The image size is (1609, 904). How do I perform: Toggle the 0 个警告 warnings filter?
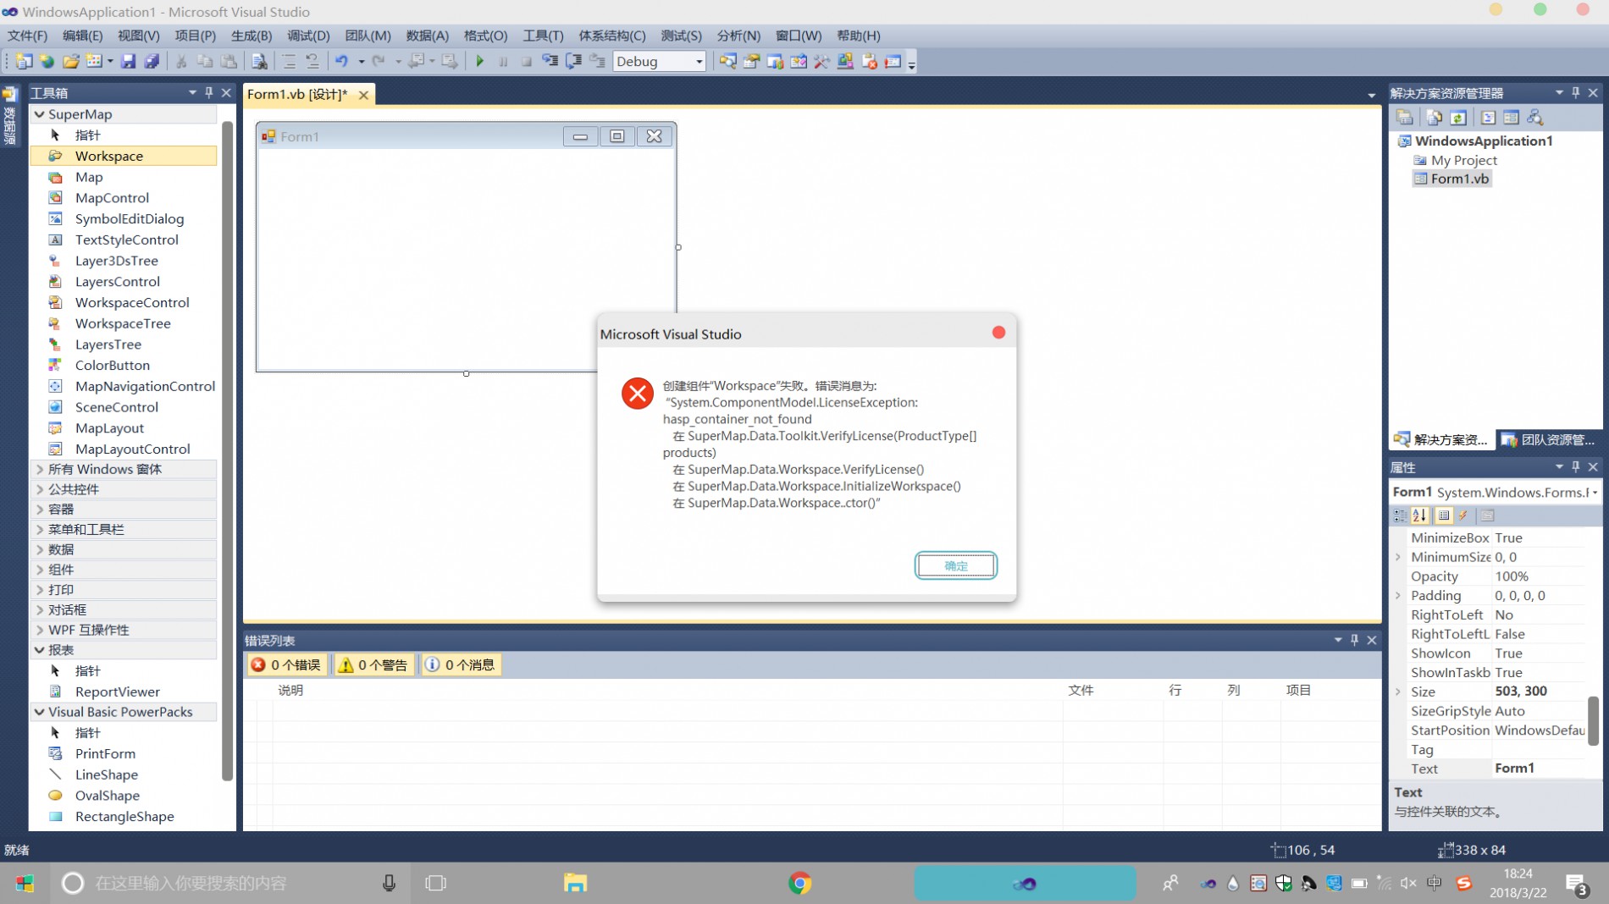coord(373,664)
